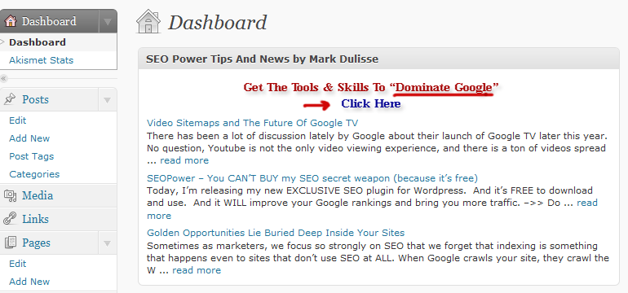The height and width of the screenshot is (293, 628).
Task: Open Categories under Posts
Action: coord(34,174)
